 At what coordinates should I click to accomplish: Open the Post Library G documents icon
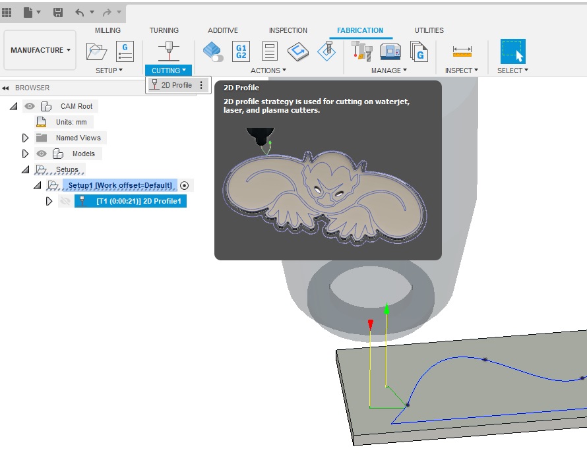419,51
